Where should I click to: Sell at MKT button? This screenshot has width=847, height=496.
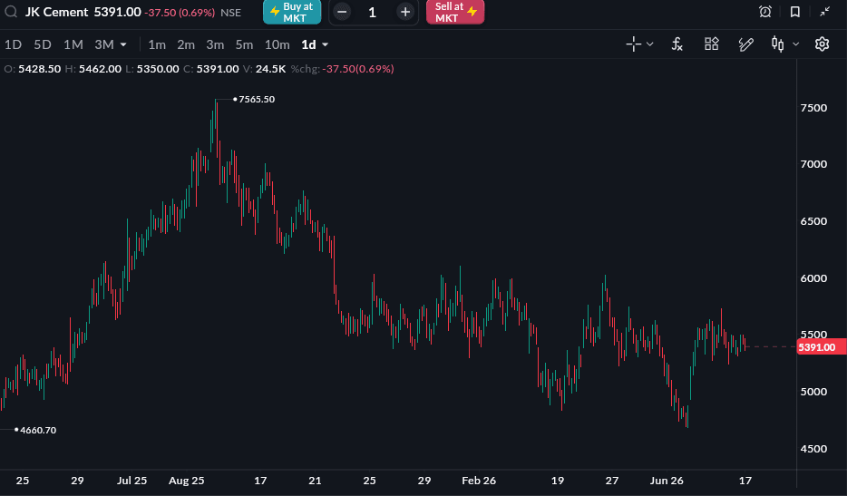point(455,12)
